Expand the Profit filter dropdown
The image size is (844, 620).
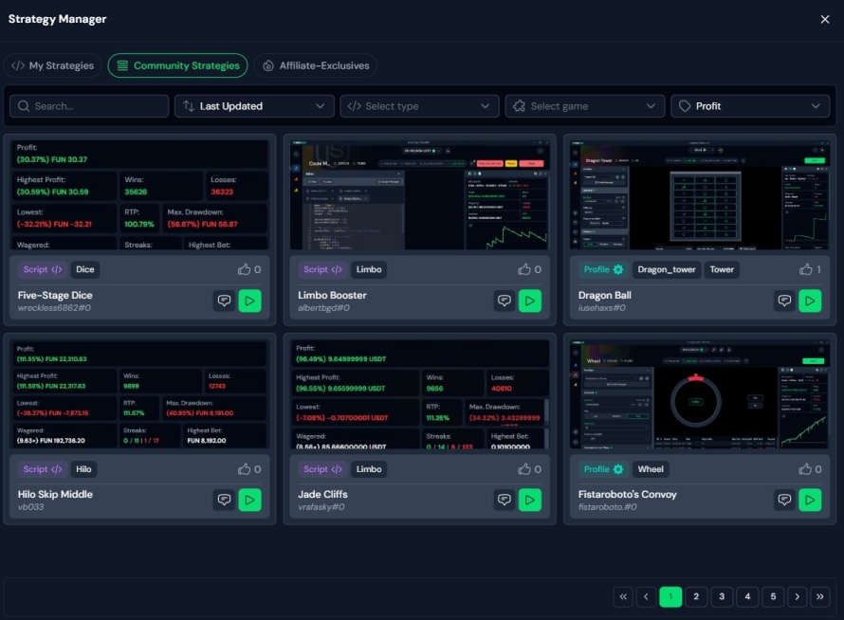(749, 106)
